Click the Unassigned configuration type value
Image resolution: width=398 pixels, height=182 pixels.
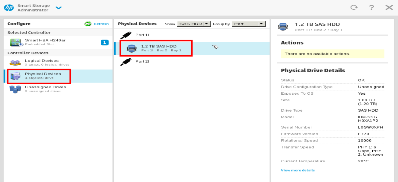pyautogui.click(x=371, y=87)
